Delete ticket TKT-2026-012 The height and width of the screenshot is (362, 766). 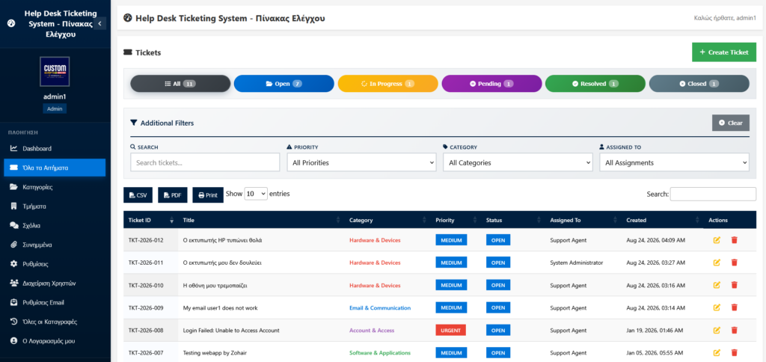[734, 240]
